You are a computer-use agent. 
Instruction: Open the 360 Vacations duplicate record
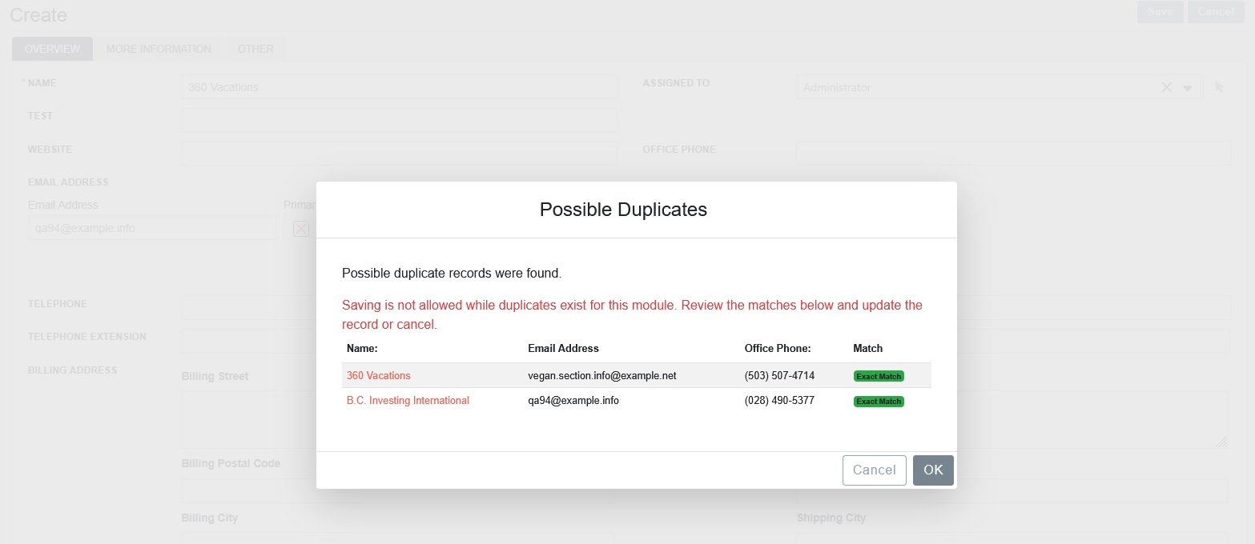click(378, 375)
